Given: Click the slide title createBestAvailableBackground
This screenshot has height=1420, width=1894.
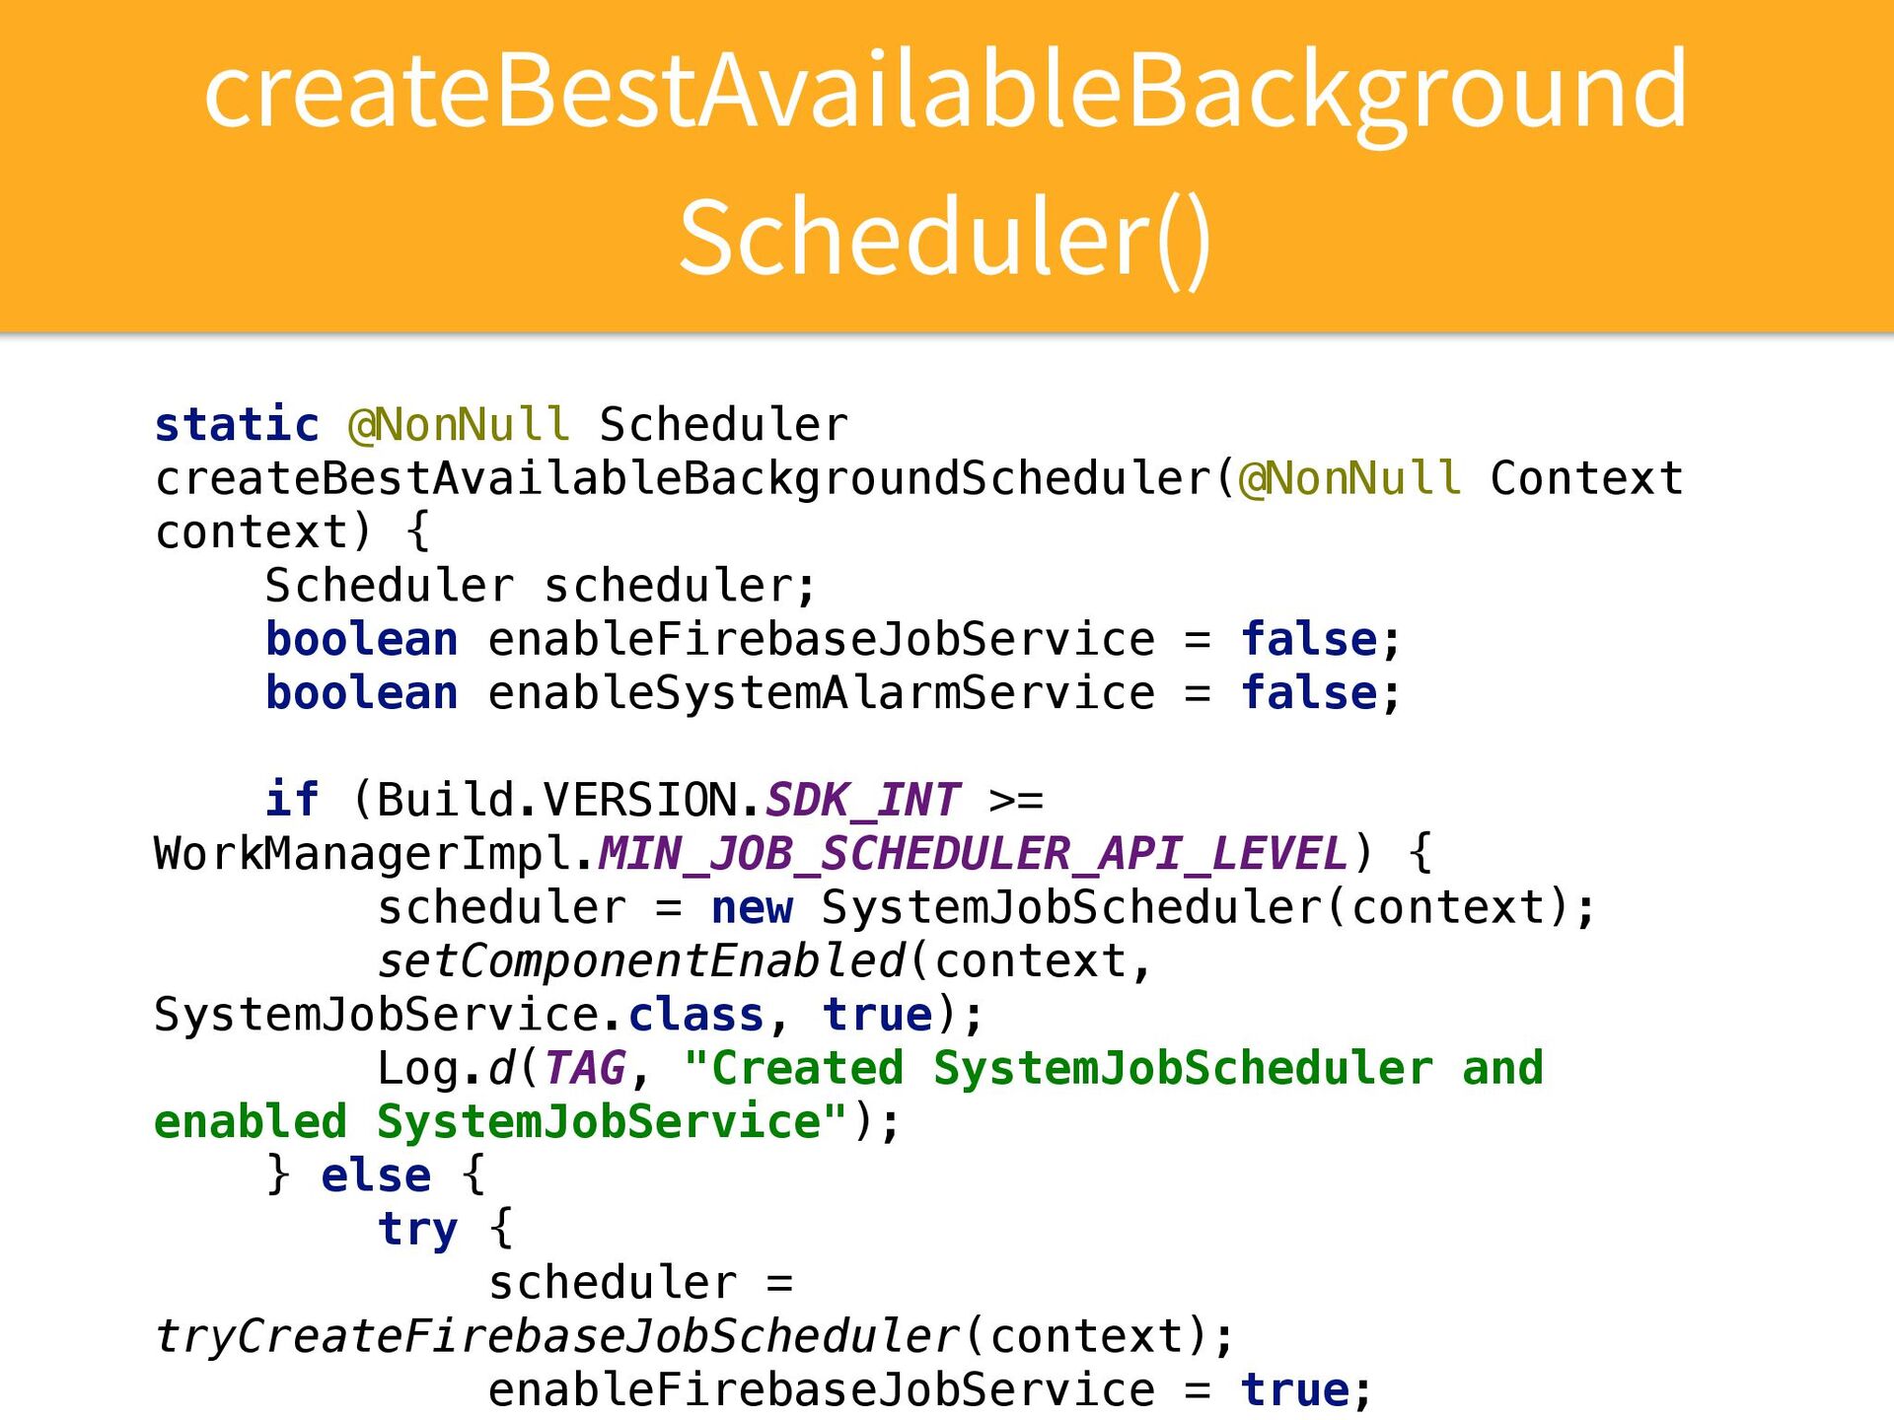Looking at the screenshot, I should click(945, 91).
